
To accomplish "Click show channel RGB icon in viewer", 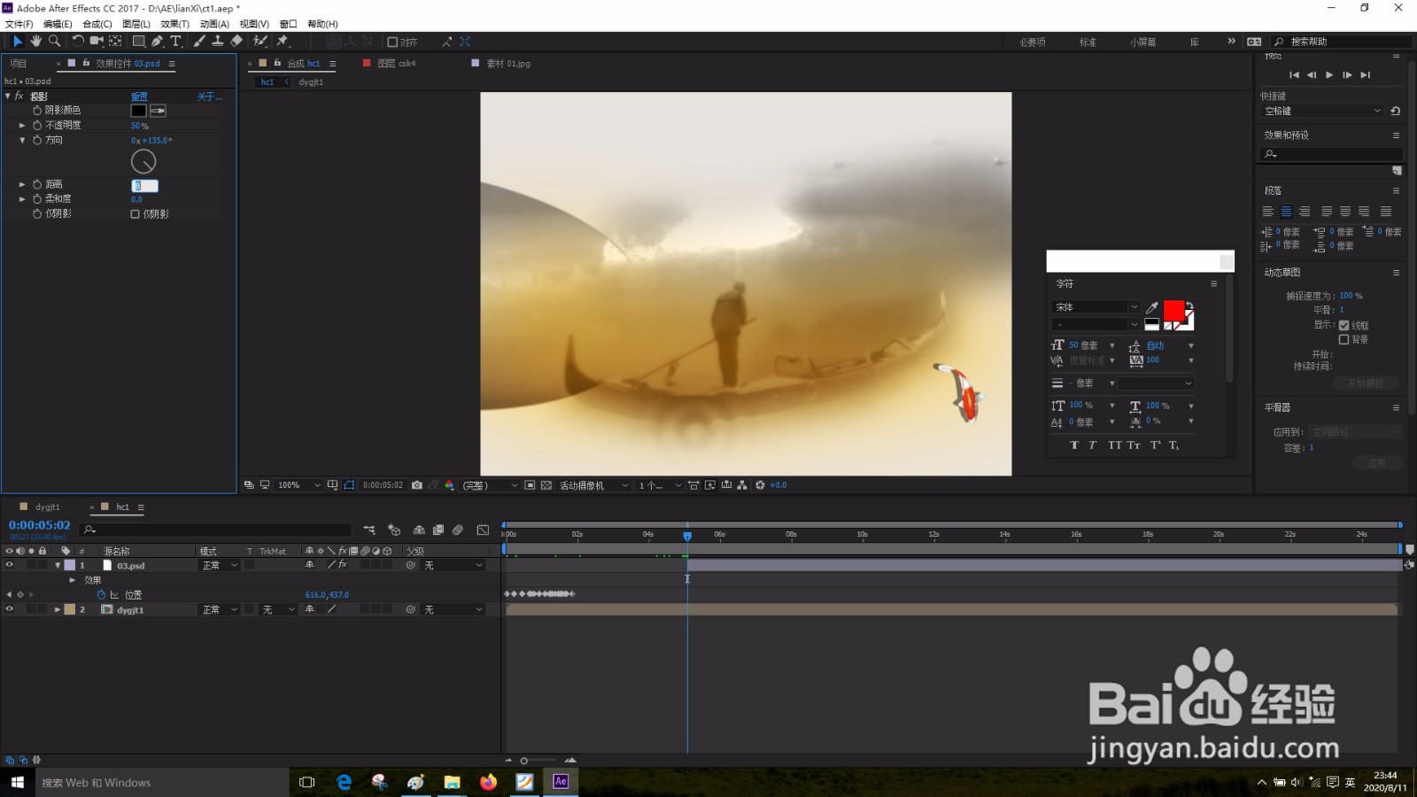I will pos(449,485).
